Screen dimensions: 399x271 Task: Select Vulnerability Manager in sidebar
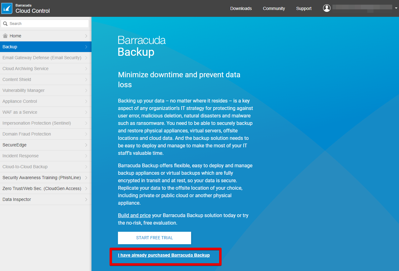pyautogui.click(x=46, y=90)
